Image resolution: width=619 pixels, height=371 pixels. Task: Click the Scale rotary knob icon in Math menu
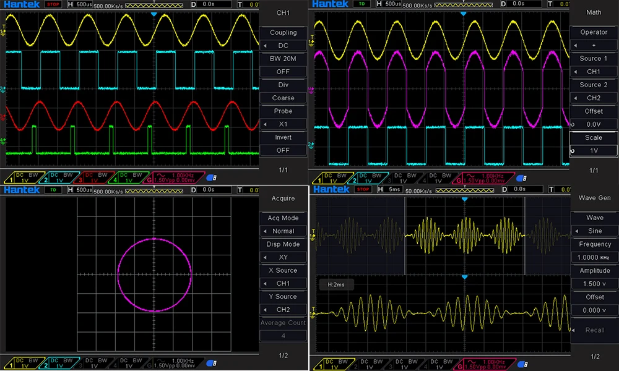coord(573,151)
